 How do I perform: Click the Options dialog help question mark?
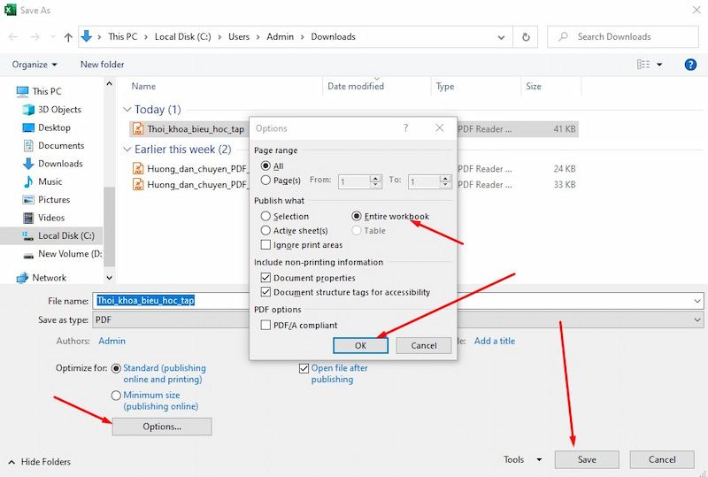coord(405,128)
